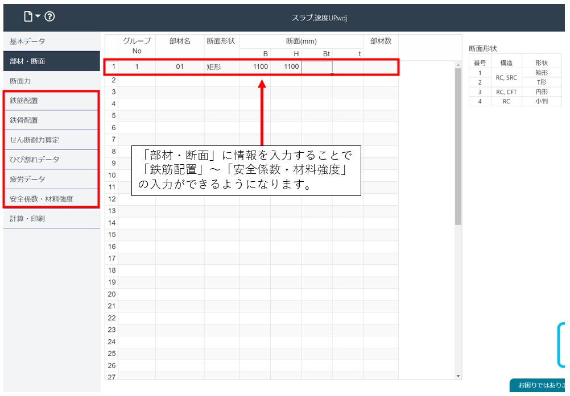Click the Bt input cell in row 1

pos(317,67)
